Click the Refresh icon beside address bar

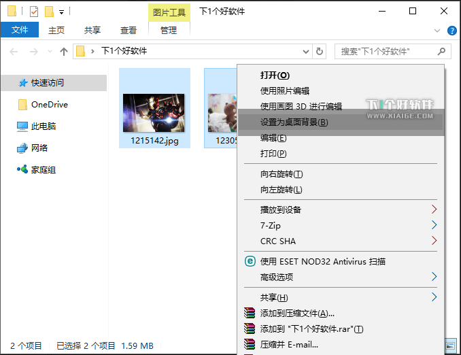pos(320,51)
